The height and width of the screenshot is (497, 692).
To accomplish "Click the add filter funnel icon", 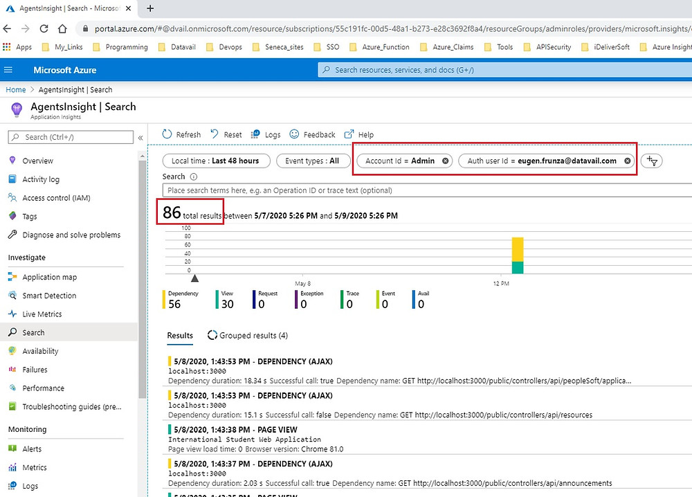I will [x=651, y=161].
